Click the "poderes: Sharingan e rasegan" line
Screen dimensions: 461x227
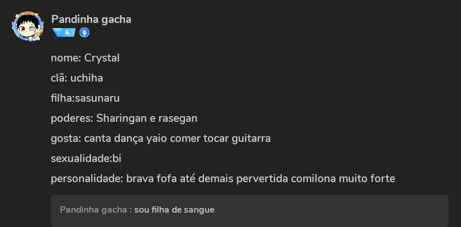click(x=124, y=118)
